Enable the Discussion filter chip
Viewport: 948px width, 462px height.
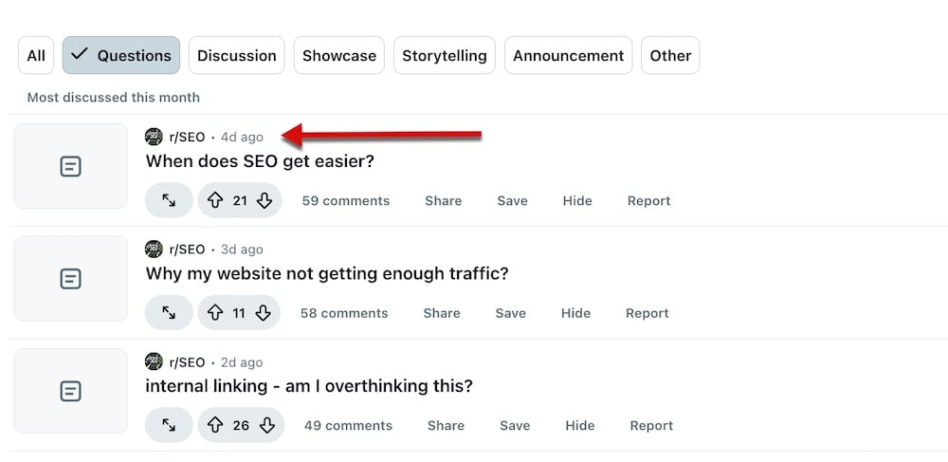pos(237,56)
